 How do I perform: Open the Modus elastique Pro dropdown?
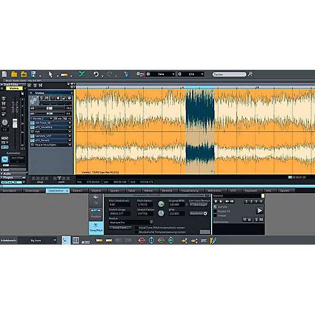(x=131, y=222)
